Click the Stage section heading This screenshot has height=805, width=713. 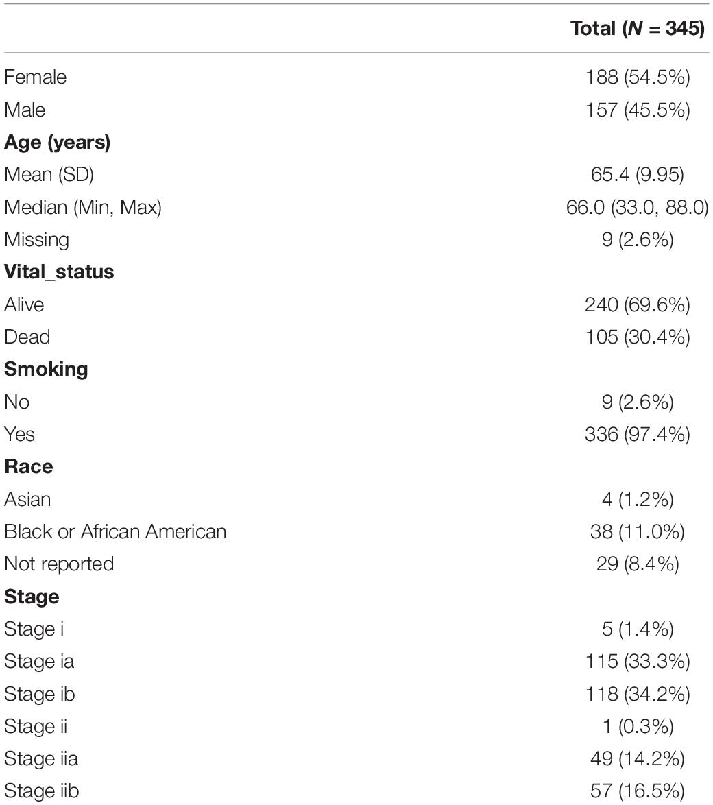pyautogui.click(x=32, y=597)
